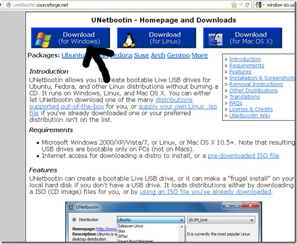This screenshot has height=244, width=297.
Task: Open the Ubuntu packages link
Action: pyautogui.click(x=73, y=55)
